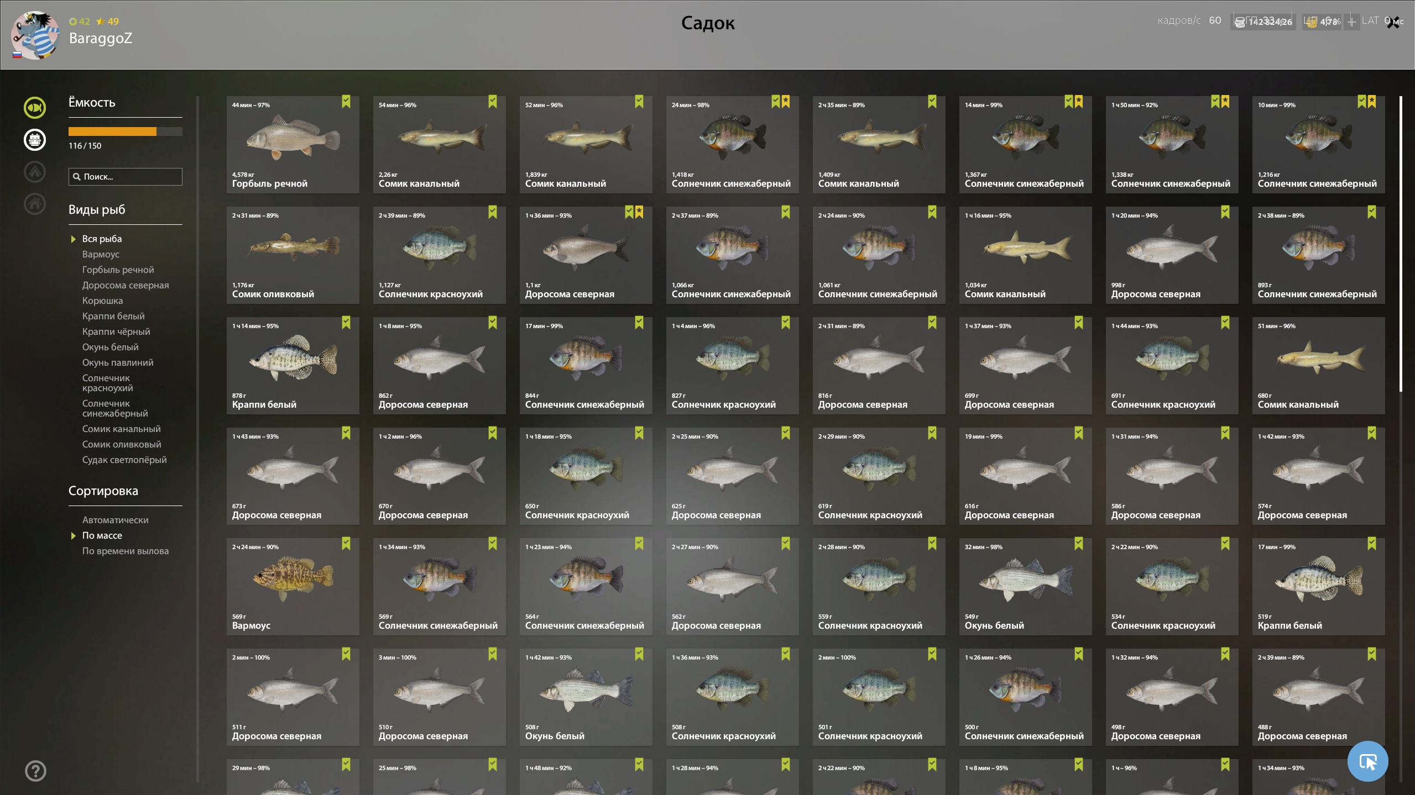Toggle bookmark on Сомик канальный 2,26 кг card
This screenshot has height=795, width=1415.
493,102
